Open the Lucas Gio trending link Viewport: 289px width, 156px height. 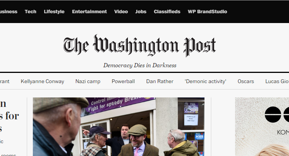point(277,82)
